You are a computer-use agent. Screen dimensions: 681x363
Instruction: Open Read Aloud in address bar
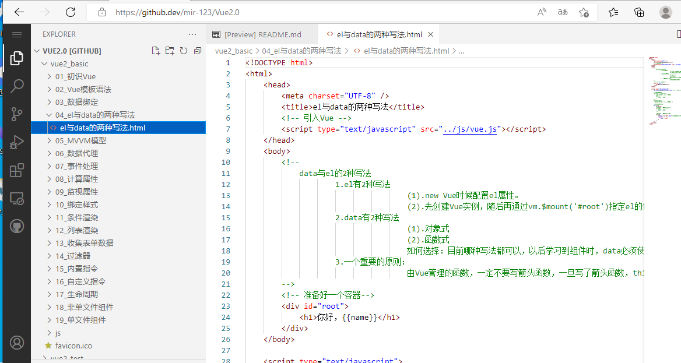(x=541, y=12)
